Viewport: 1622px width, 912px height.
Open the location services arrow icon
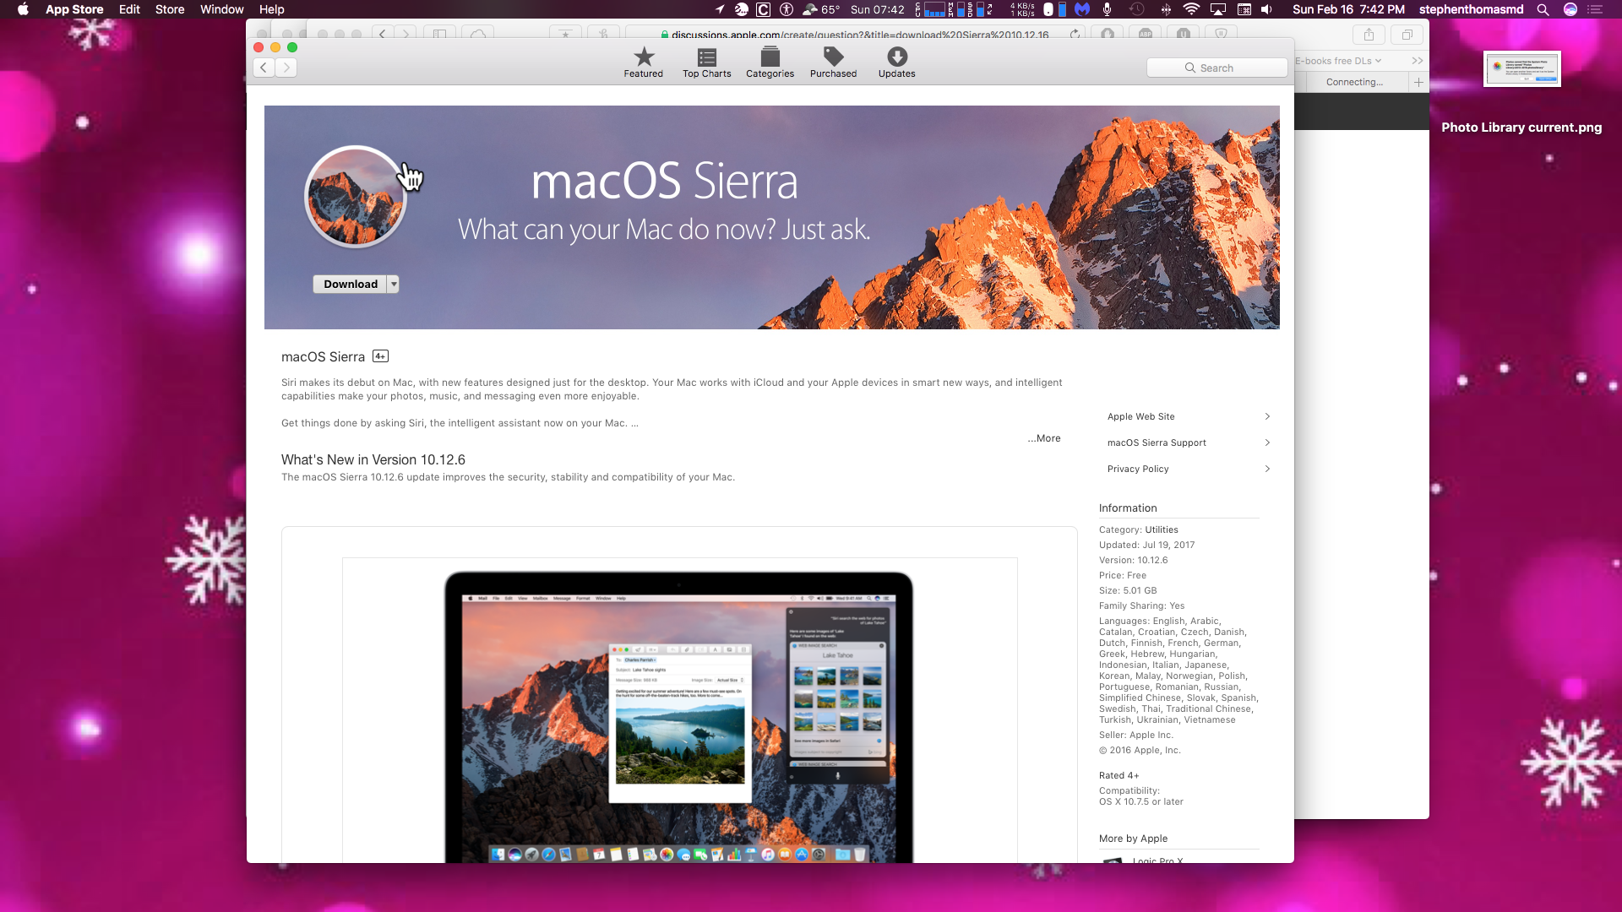point(720,9)
